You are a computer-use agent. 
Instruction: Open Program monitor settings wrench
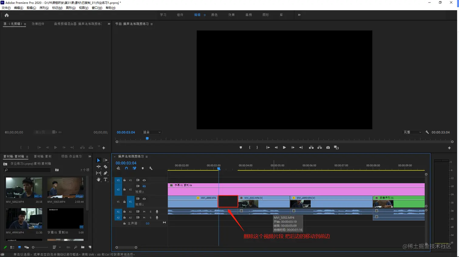coord(427,132)
